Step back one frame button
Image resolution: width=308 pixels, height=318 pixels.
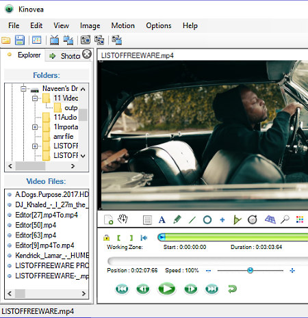[x=143, y=289]
